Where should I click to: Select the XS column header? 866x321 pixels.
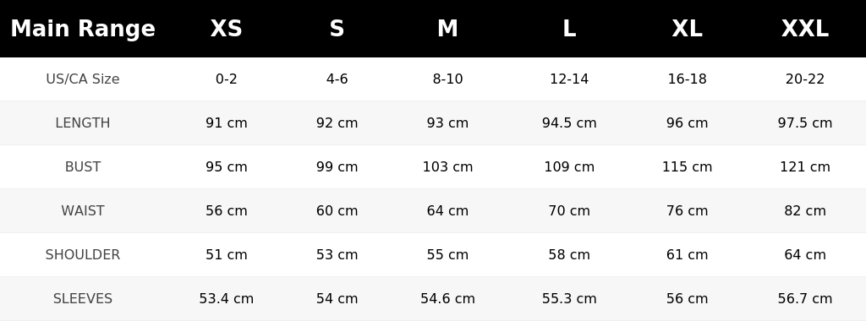click(x=227, y=29)
